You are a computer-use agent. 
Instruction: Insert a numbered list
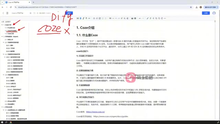click(x=97, y=18)
